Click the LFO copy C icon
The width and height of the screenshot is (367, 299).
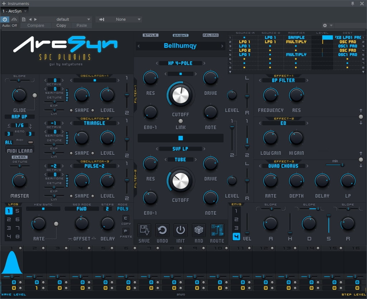pos(126,218)
